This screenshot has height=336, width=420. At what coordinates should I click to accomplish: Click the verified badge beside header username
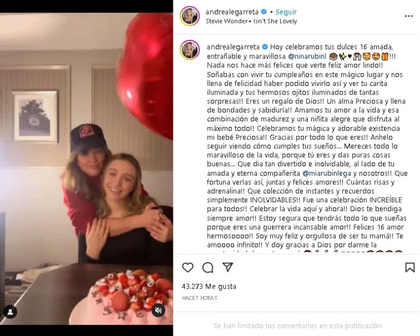click(264, 12)
